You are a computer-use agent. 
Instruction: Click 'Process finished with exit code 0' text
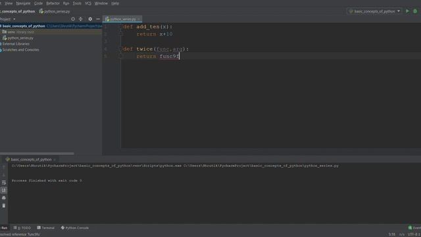click(47, 180)
